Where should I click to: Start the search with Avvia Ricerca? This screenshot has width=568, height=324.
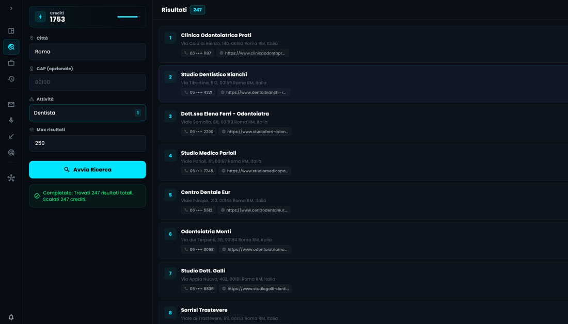click(87, 169)
